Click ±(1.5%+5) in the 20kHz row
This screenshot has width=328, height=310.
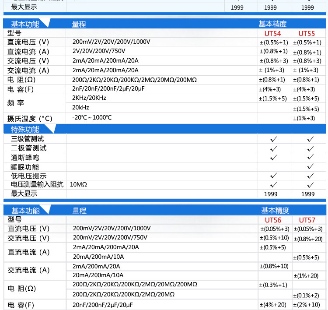[306, 109]
